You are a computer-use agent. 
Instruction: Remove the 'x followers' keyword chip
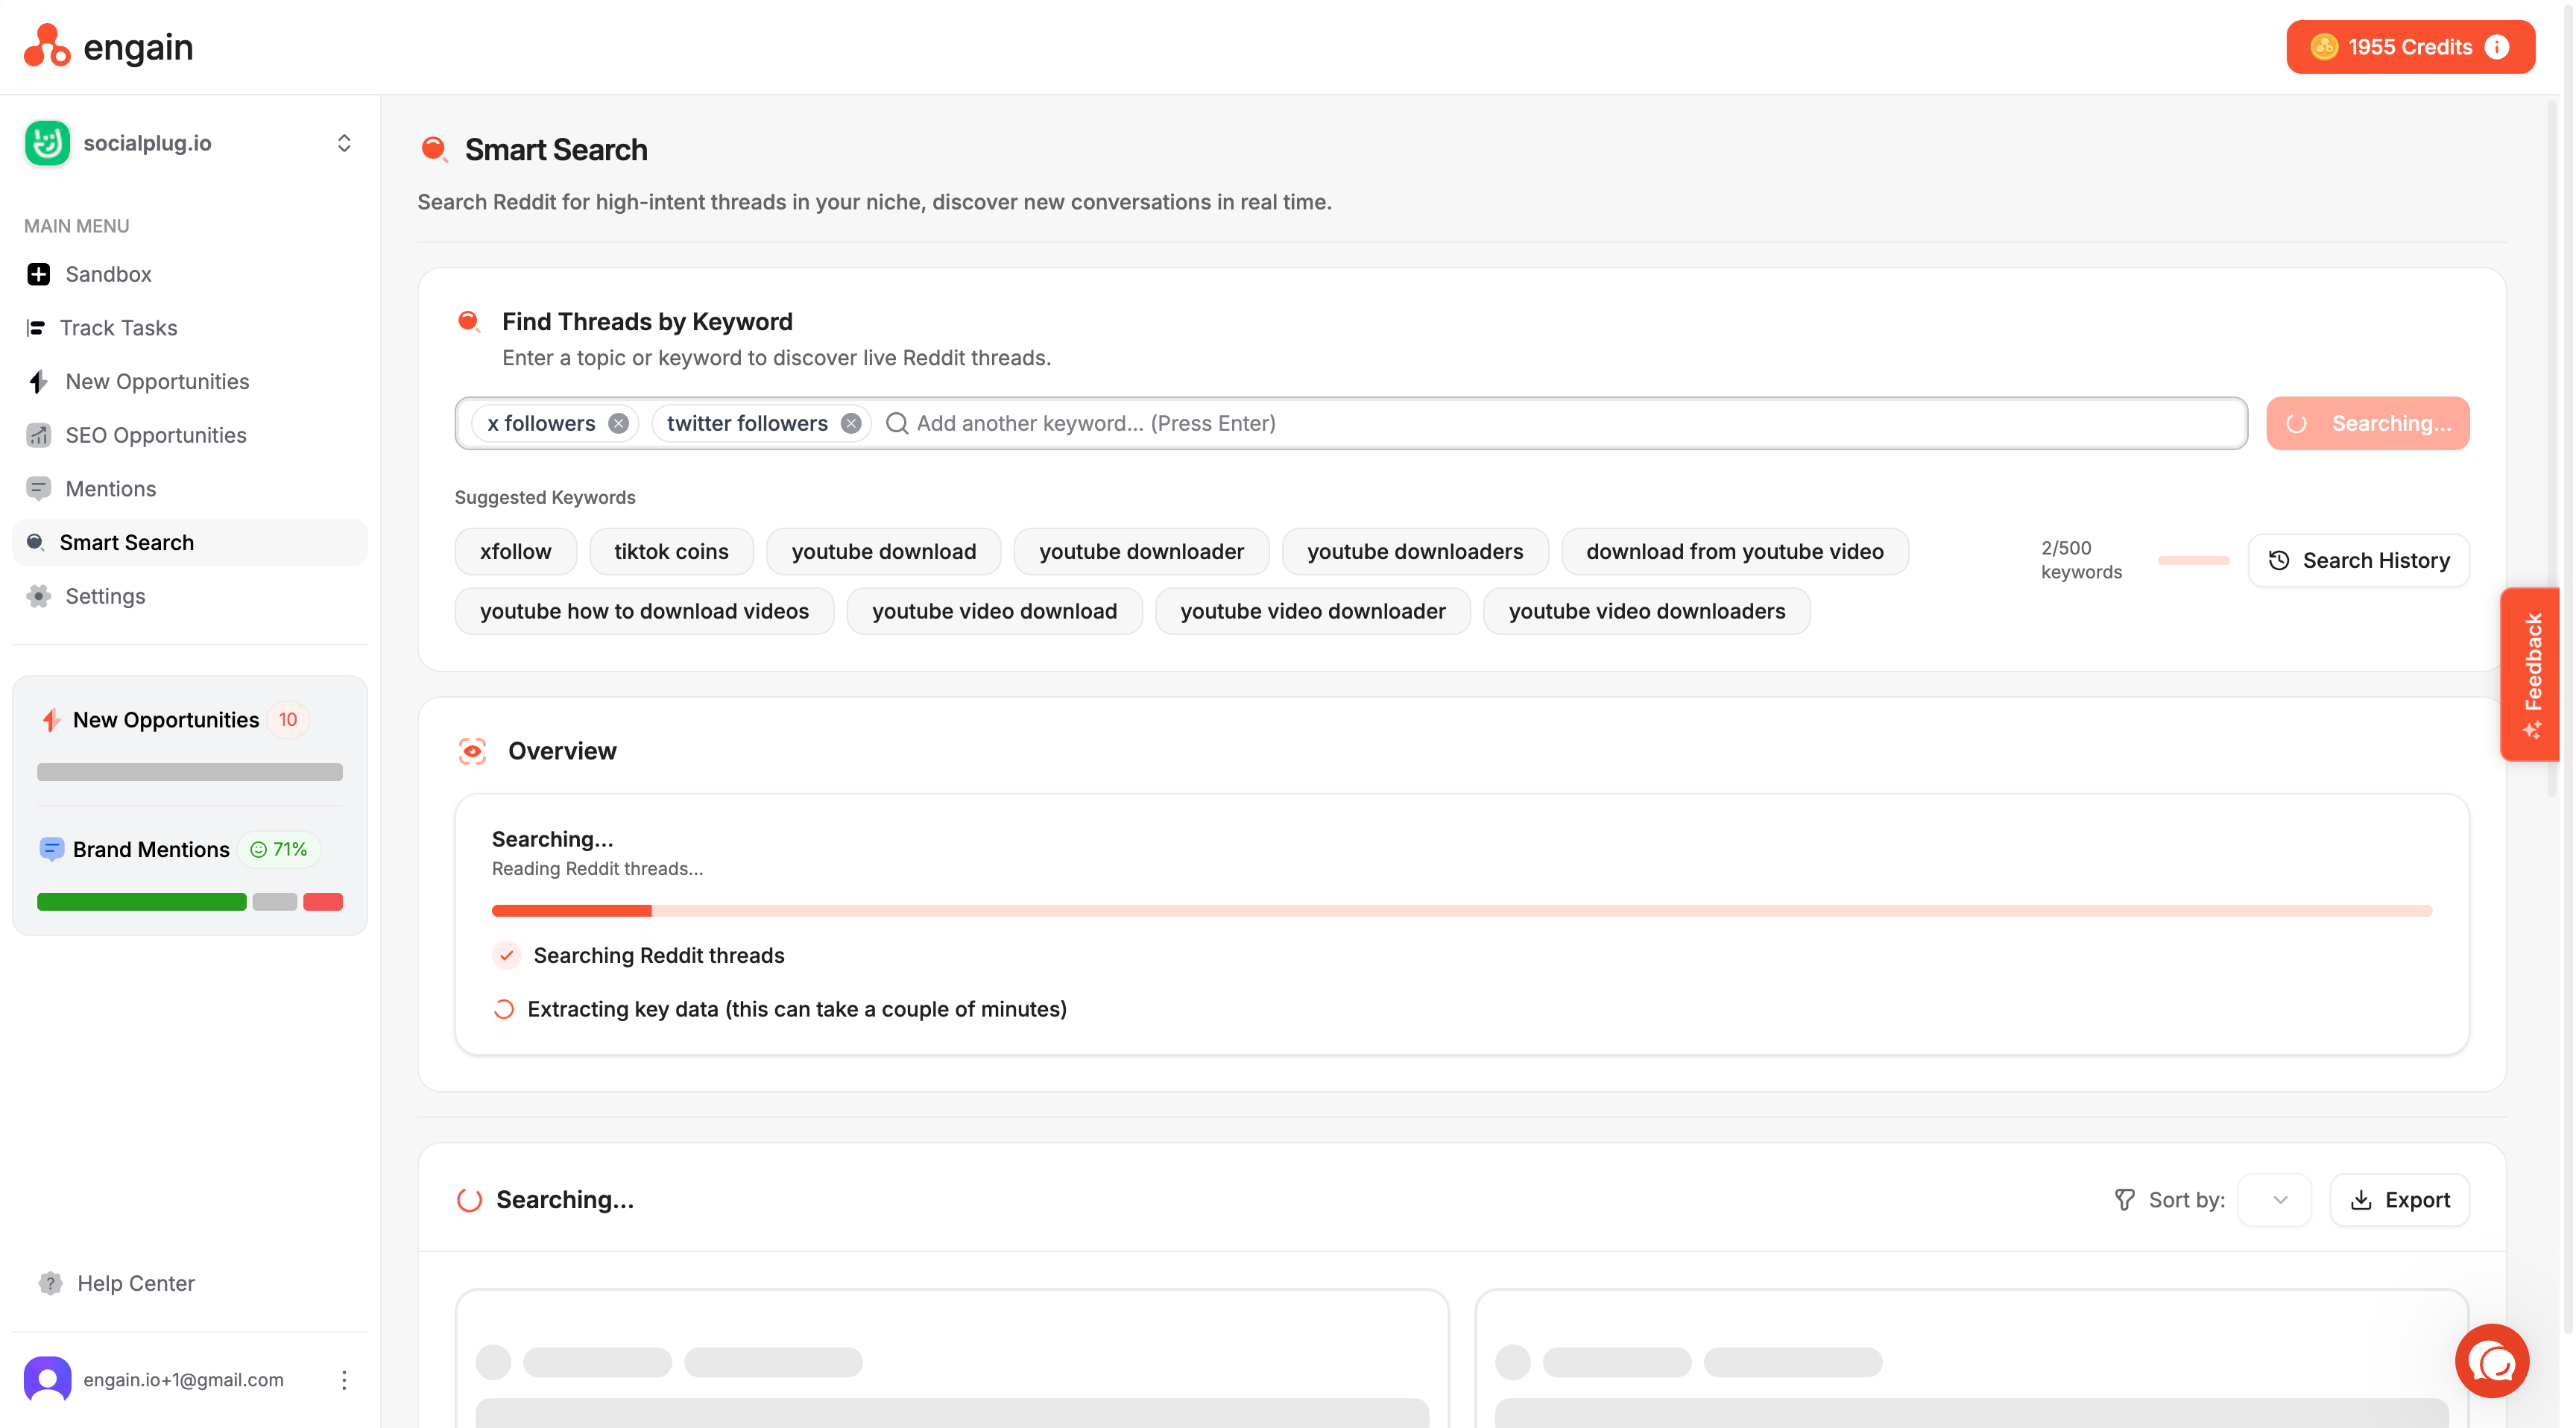tap(619, 423)
